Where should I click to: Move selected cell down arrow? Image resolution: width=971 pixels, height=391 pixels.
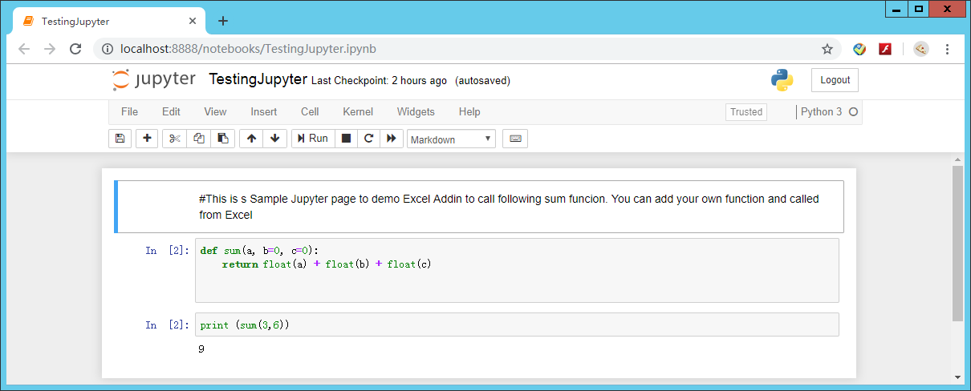pyautogui.click(x=274, y=139)
